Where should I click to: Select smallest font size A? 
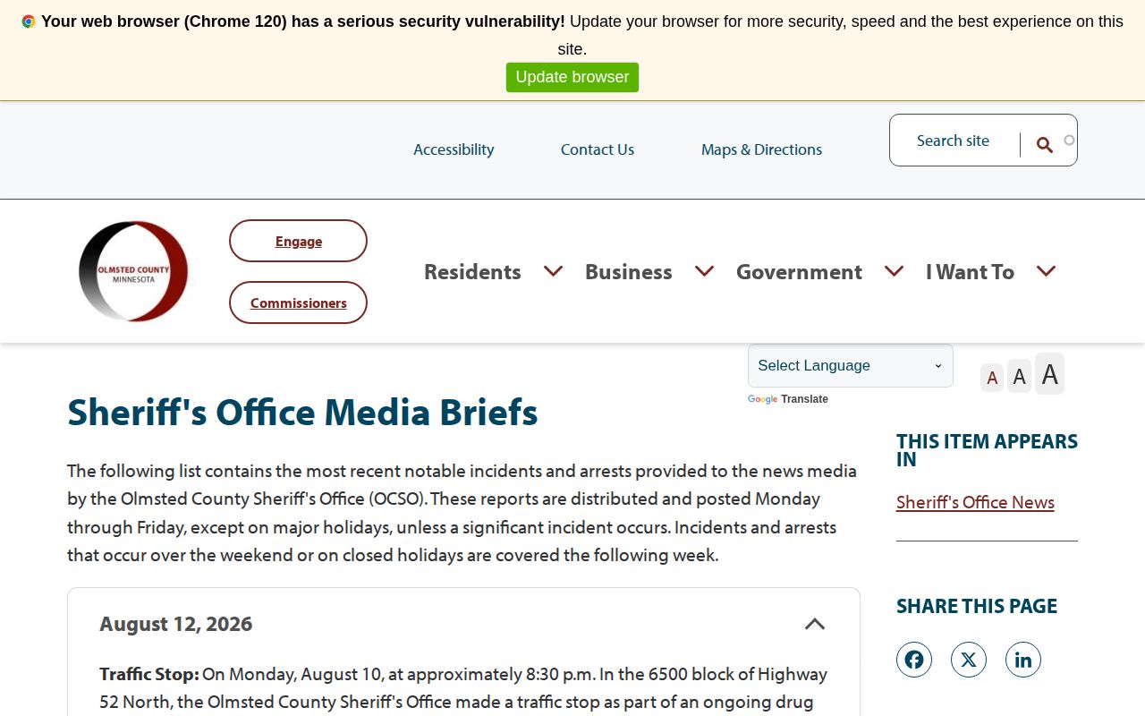[x=992, y=378]
